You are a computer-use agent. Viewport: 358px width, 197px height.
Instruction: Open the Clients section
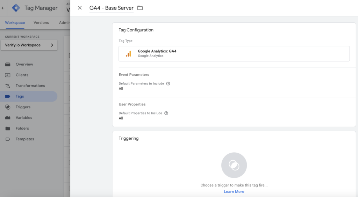tap(22, 75)
